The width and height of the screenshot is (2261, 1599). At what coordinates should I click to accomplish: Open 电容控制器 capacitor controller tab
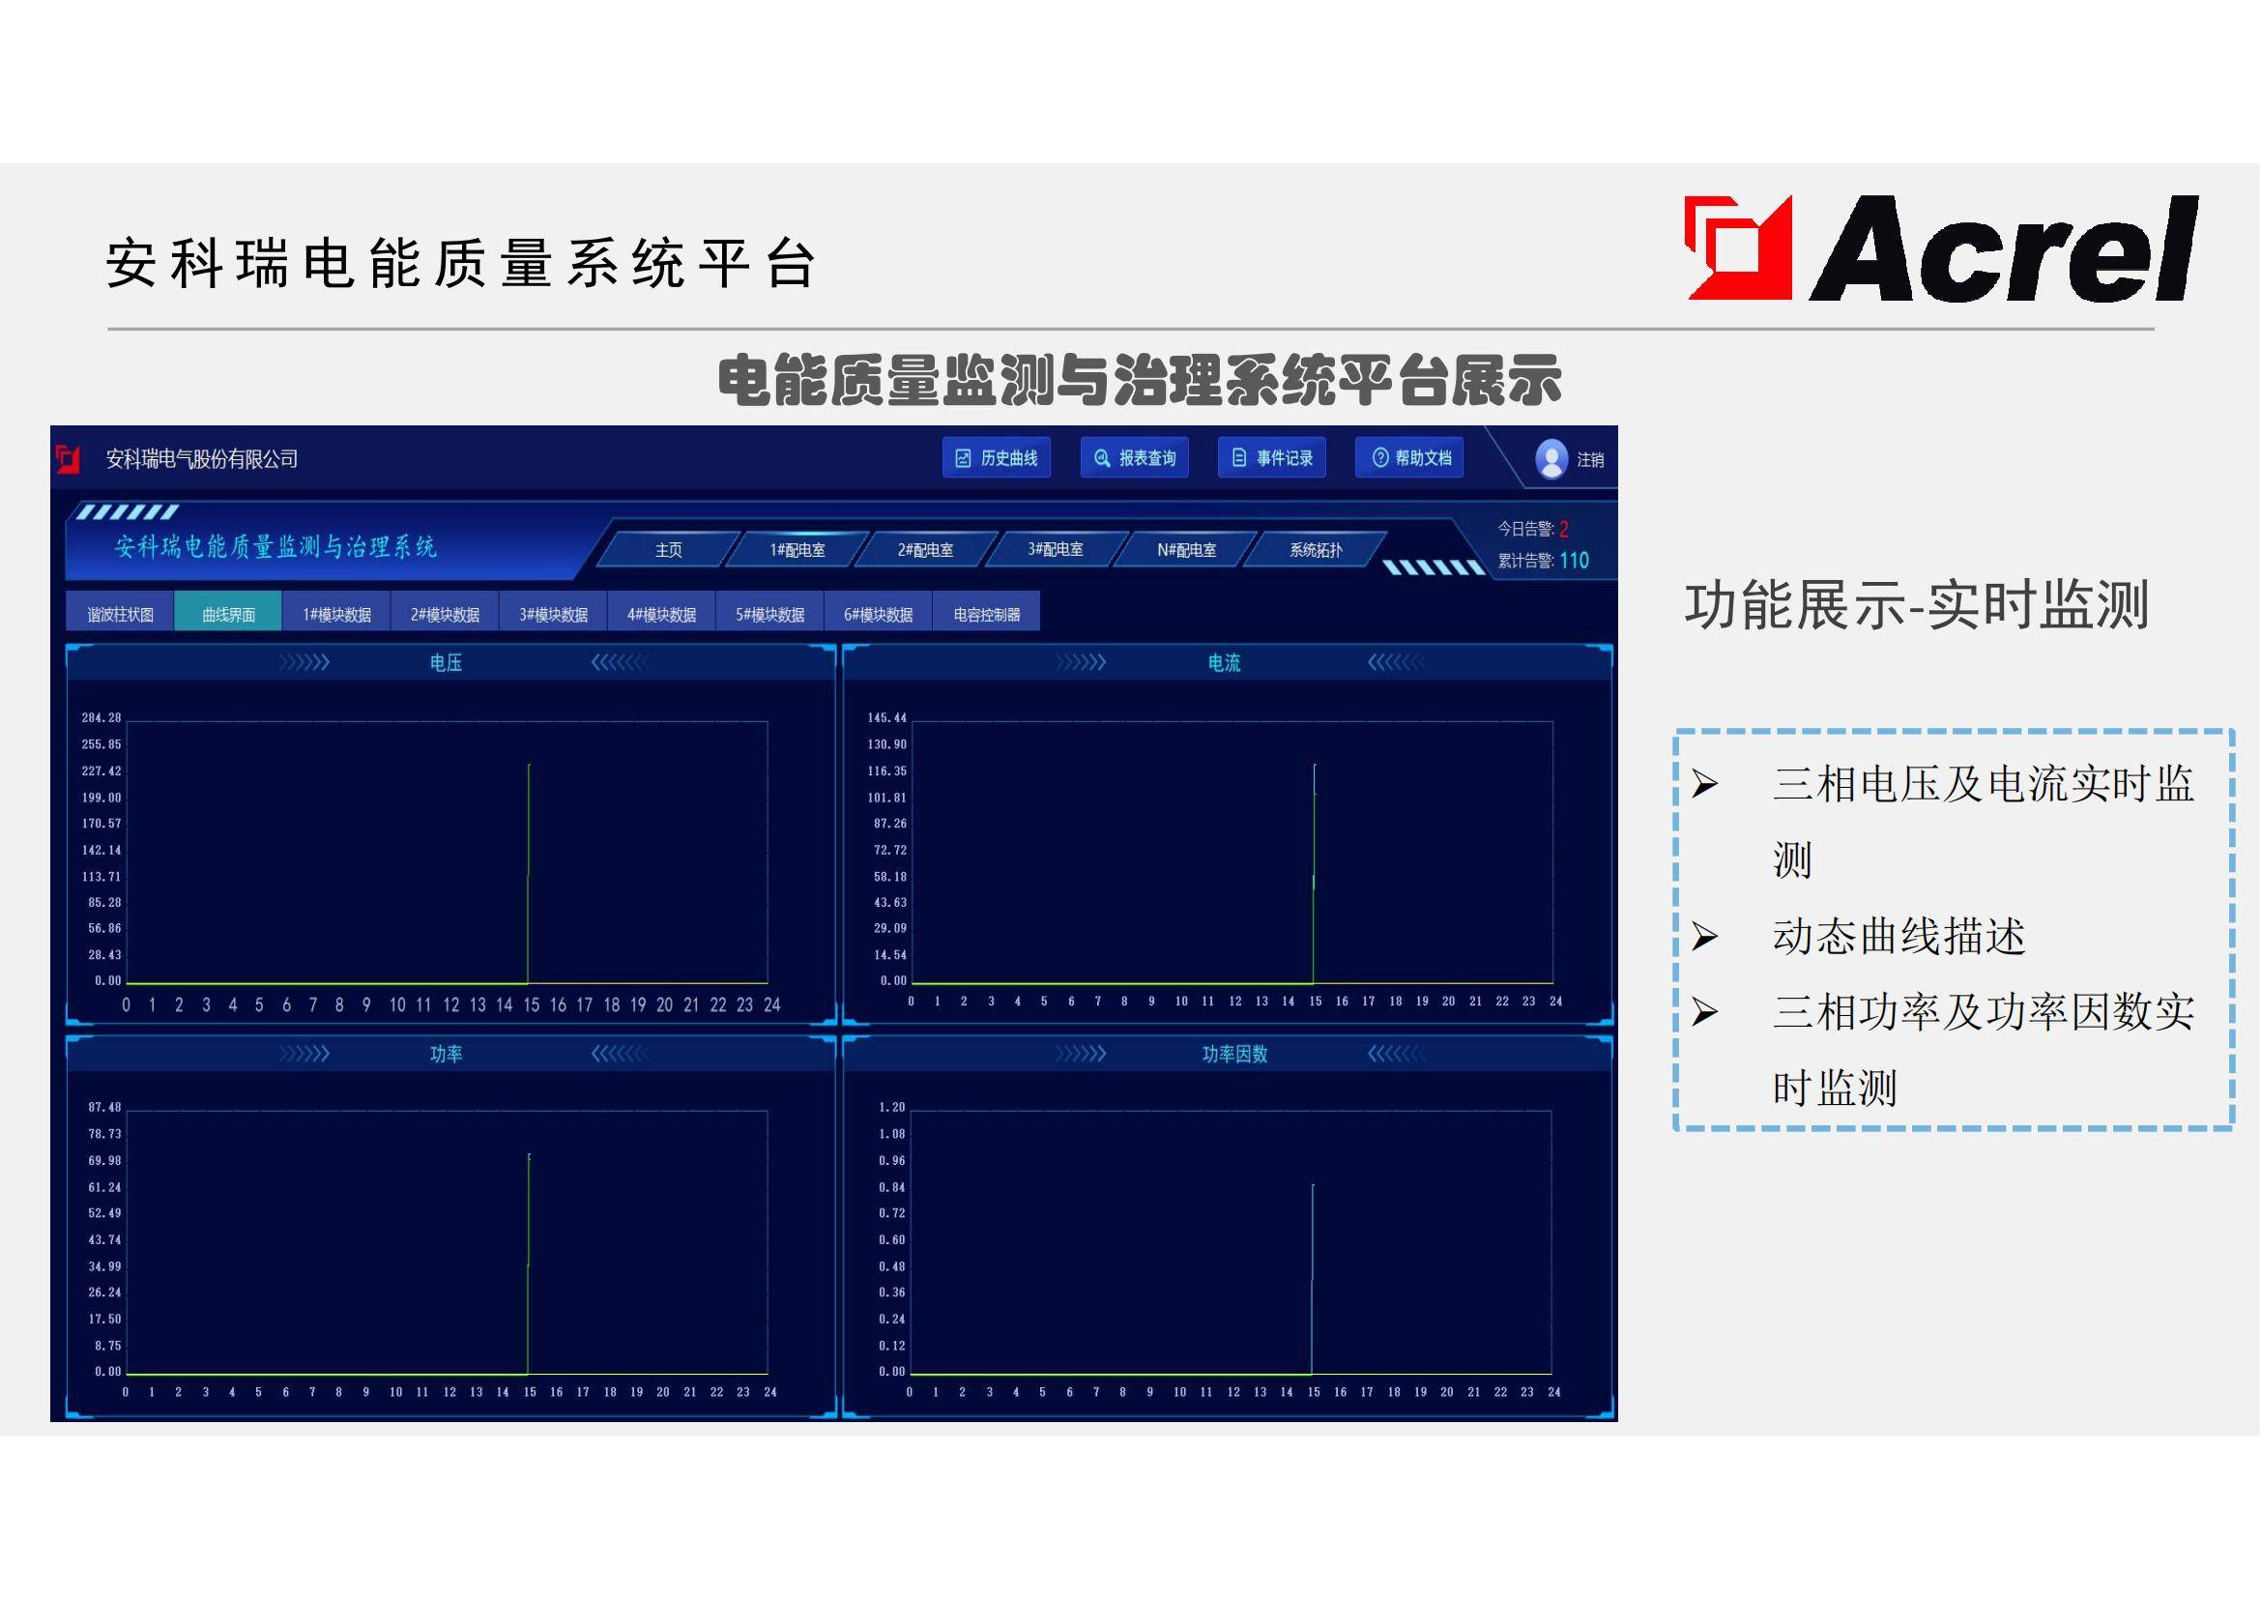point(987,615)
